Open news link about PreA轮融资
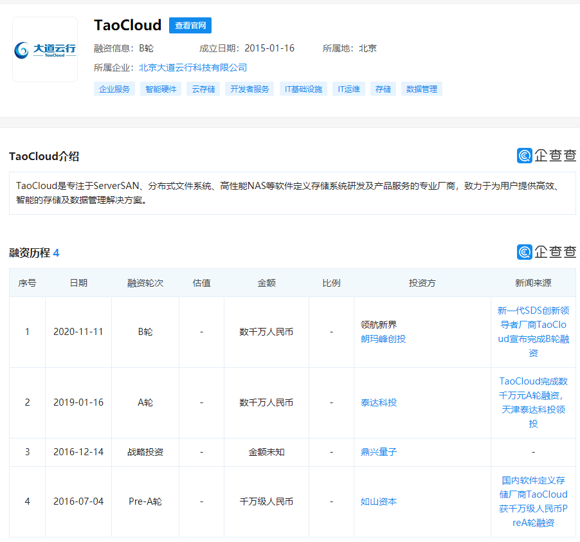Screen dimensions: 580x542 [x=534, y=501]
